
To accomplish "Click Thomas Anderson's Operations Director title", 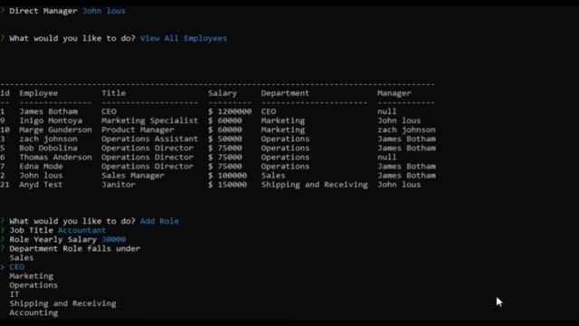I will tap(147, 157).
